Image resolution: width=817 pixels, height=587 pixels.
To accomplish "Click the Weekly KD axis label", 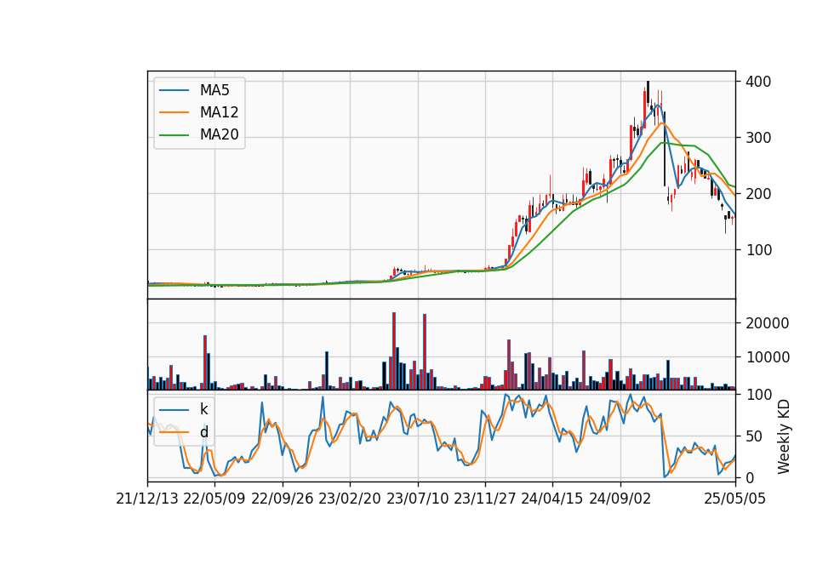I will [x=784, y=436].
